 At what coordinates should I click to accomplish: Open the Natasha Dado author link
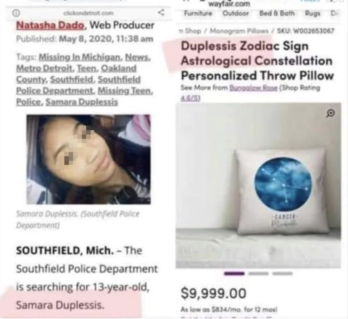[x=50, y=25]
